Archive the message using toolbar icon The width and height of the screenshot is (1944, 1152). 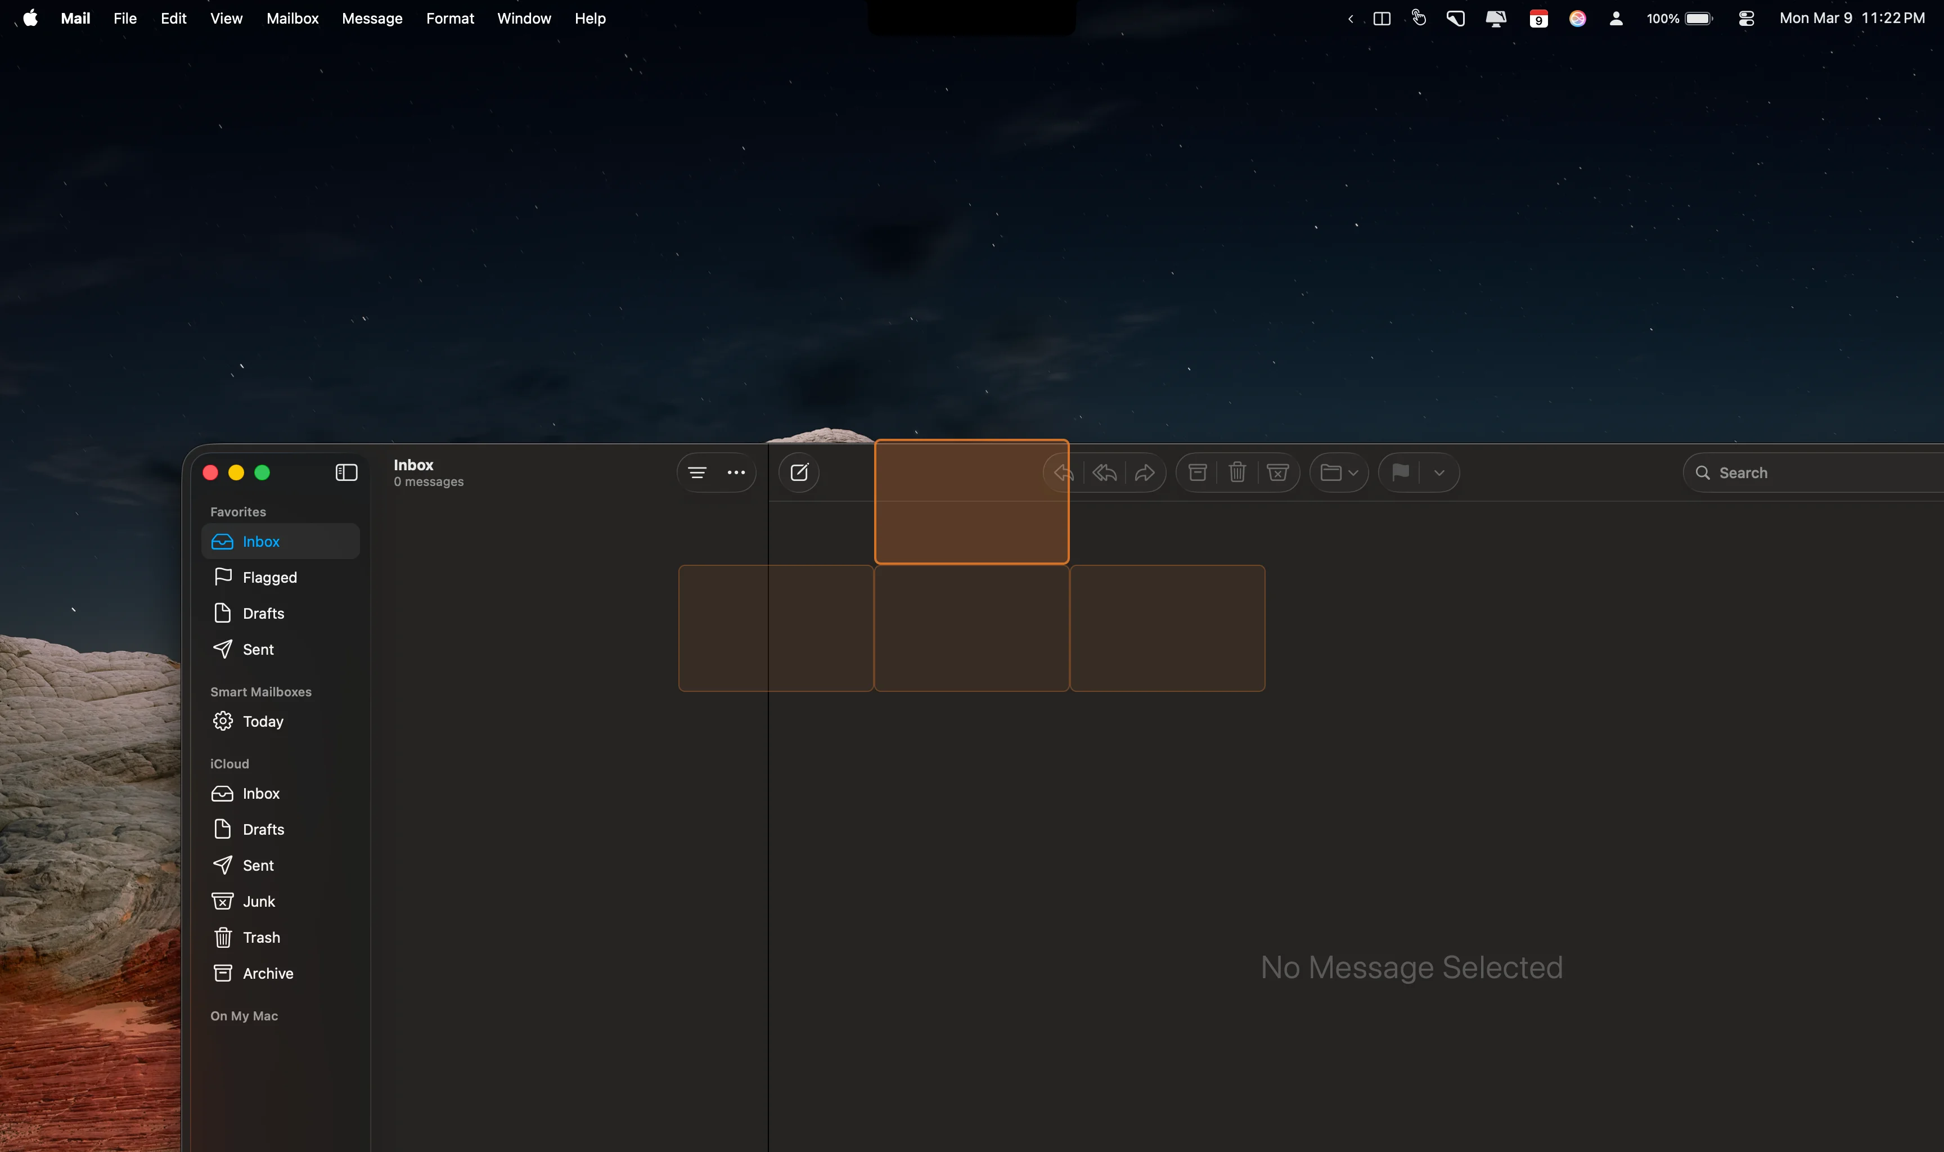coord(1198,472)
